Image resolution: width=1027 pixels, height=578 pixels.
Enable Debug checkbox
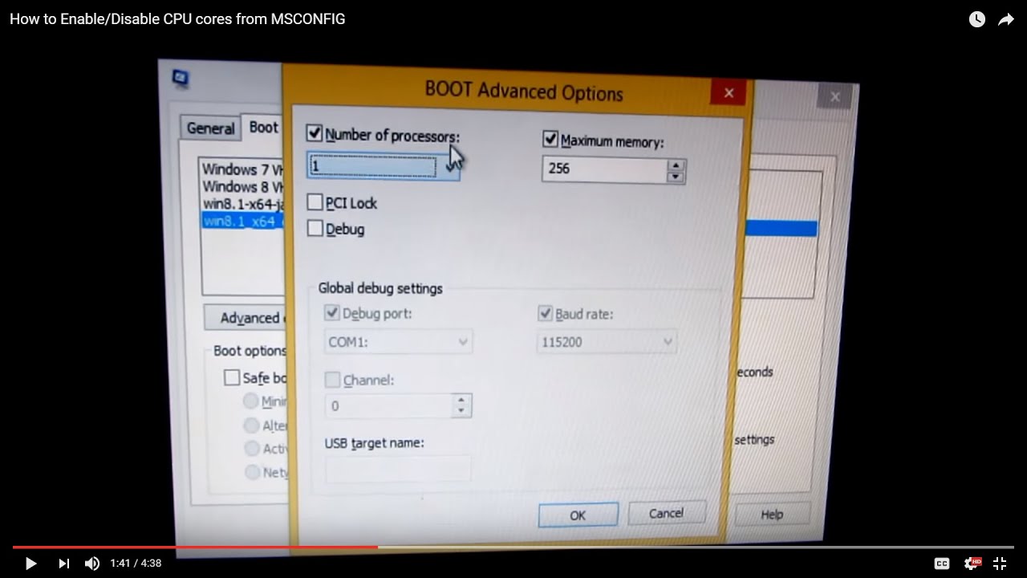[315, 228]
